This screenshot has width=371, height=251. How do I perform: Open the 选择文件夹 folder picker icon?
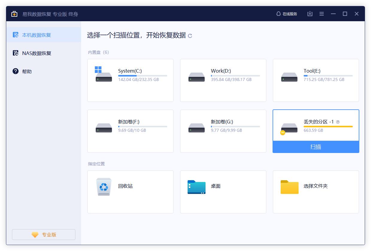(x=289, y=186)
